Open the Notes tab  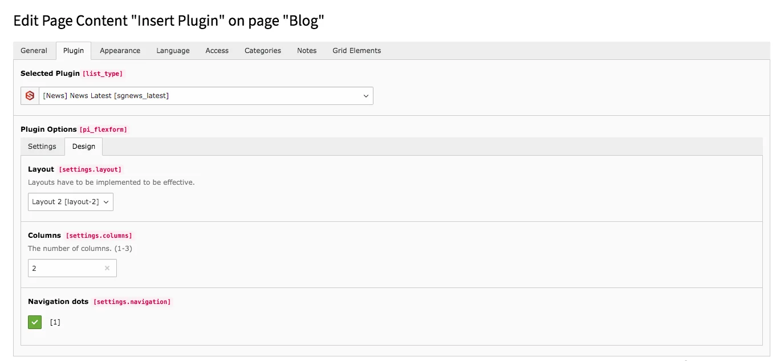pyautogui.click(x=306, y=50)
